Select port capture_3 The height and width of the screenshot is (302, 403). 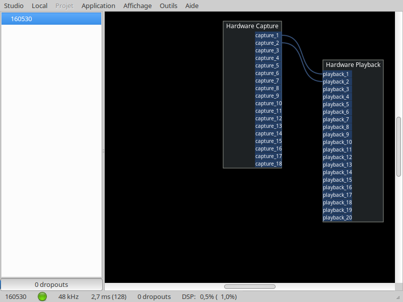pyautogui.click(x=268, y=51)
